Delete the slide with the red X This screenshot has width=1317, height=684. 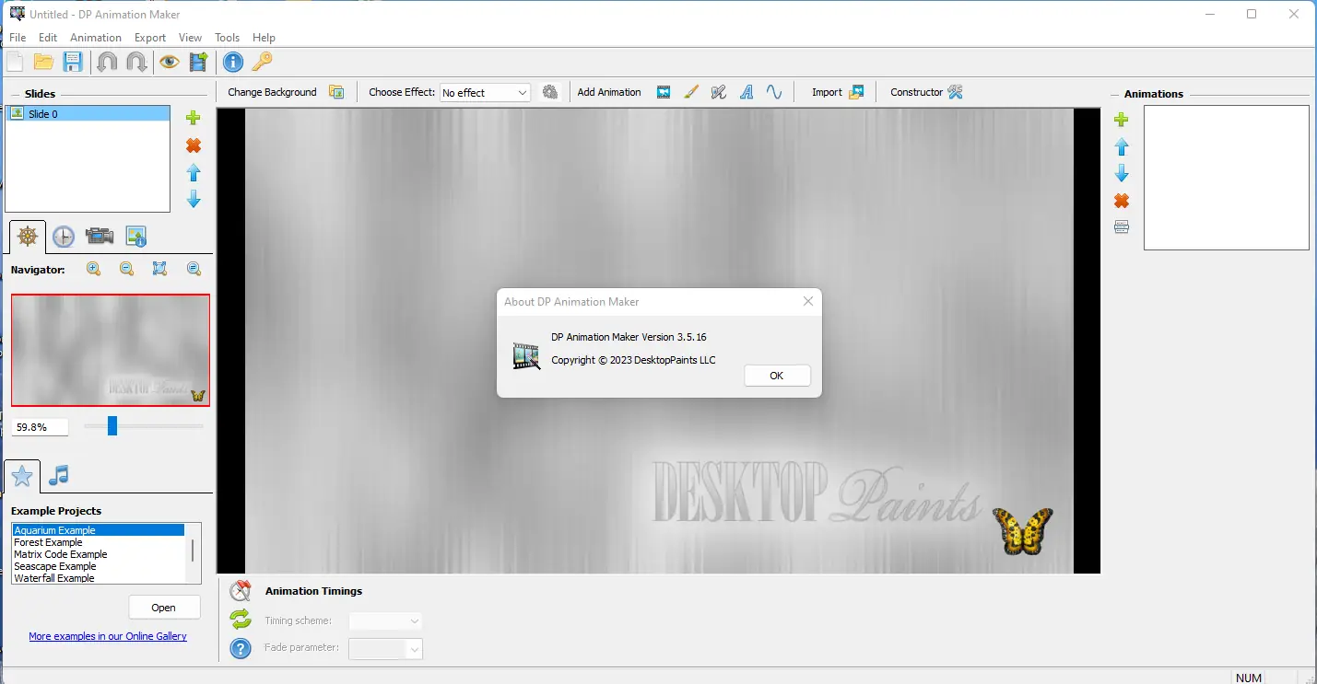tap(193, 145)
